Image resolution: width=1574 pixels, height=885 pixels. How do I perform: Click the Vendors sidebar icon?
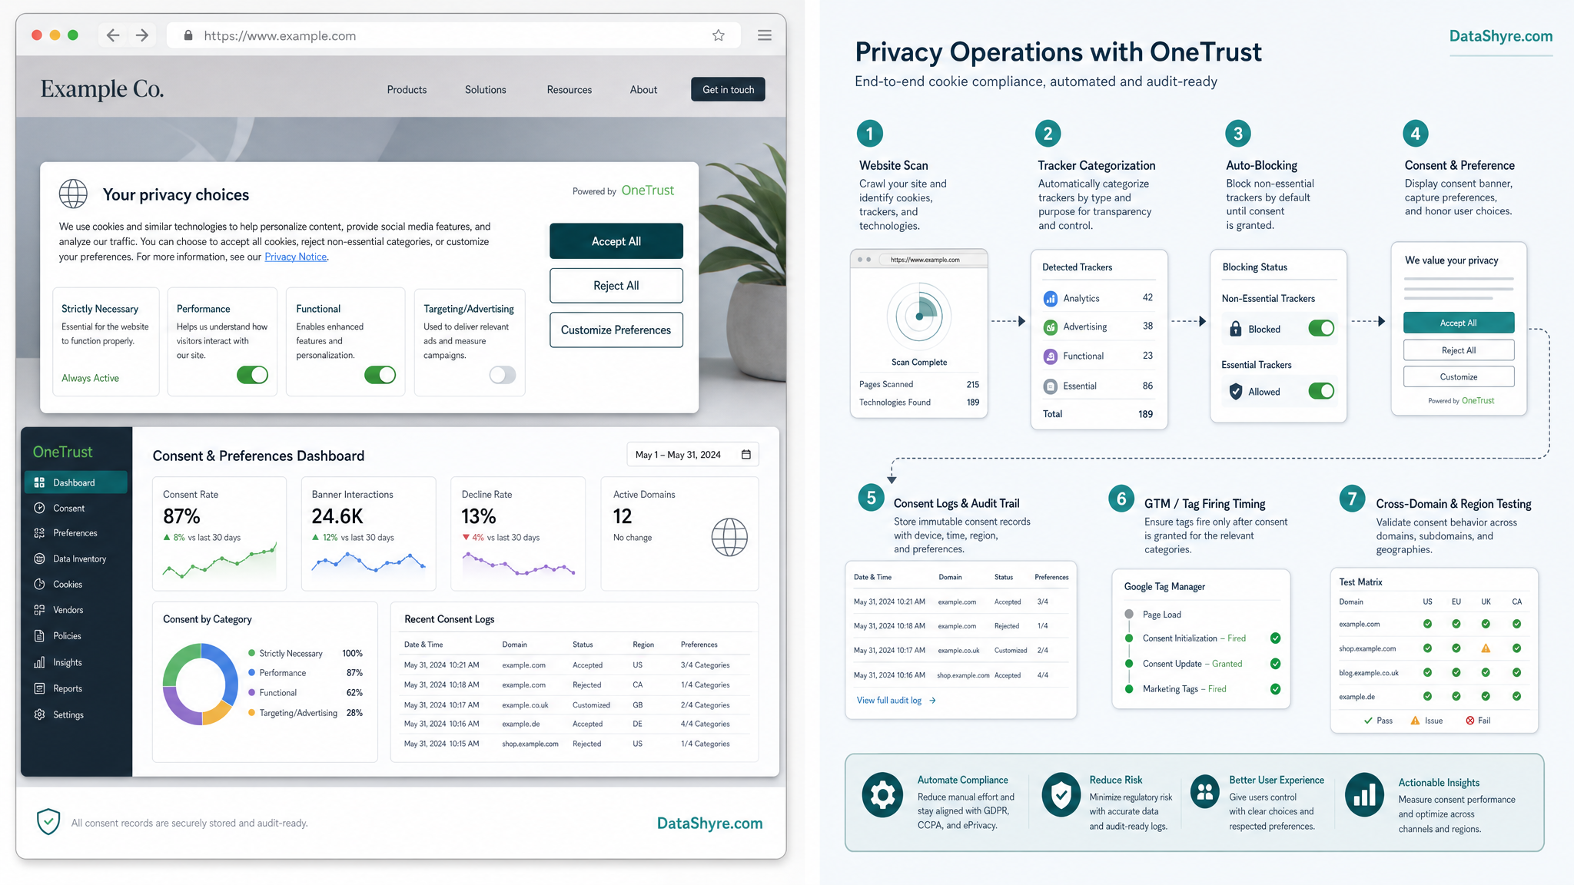pos(39,610)
